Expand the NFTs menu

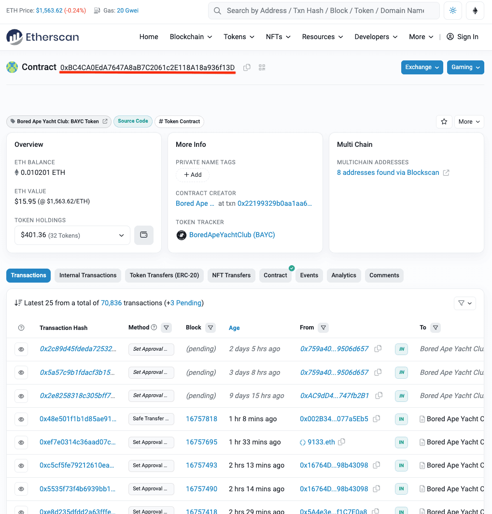tap(278, 37)
